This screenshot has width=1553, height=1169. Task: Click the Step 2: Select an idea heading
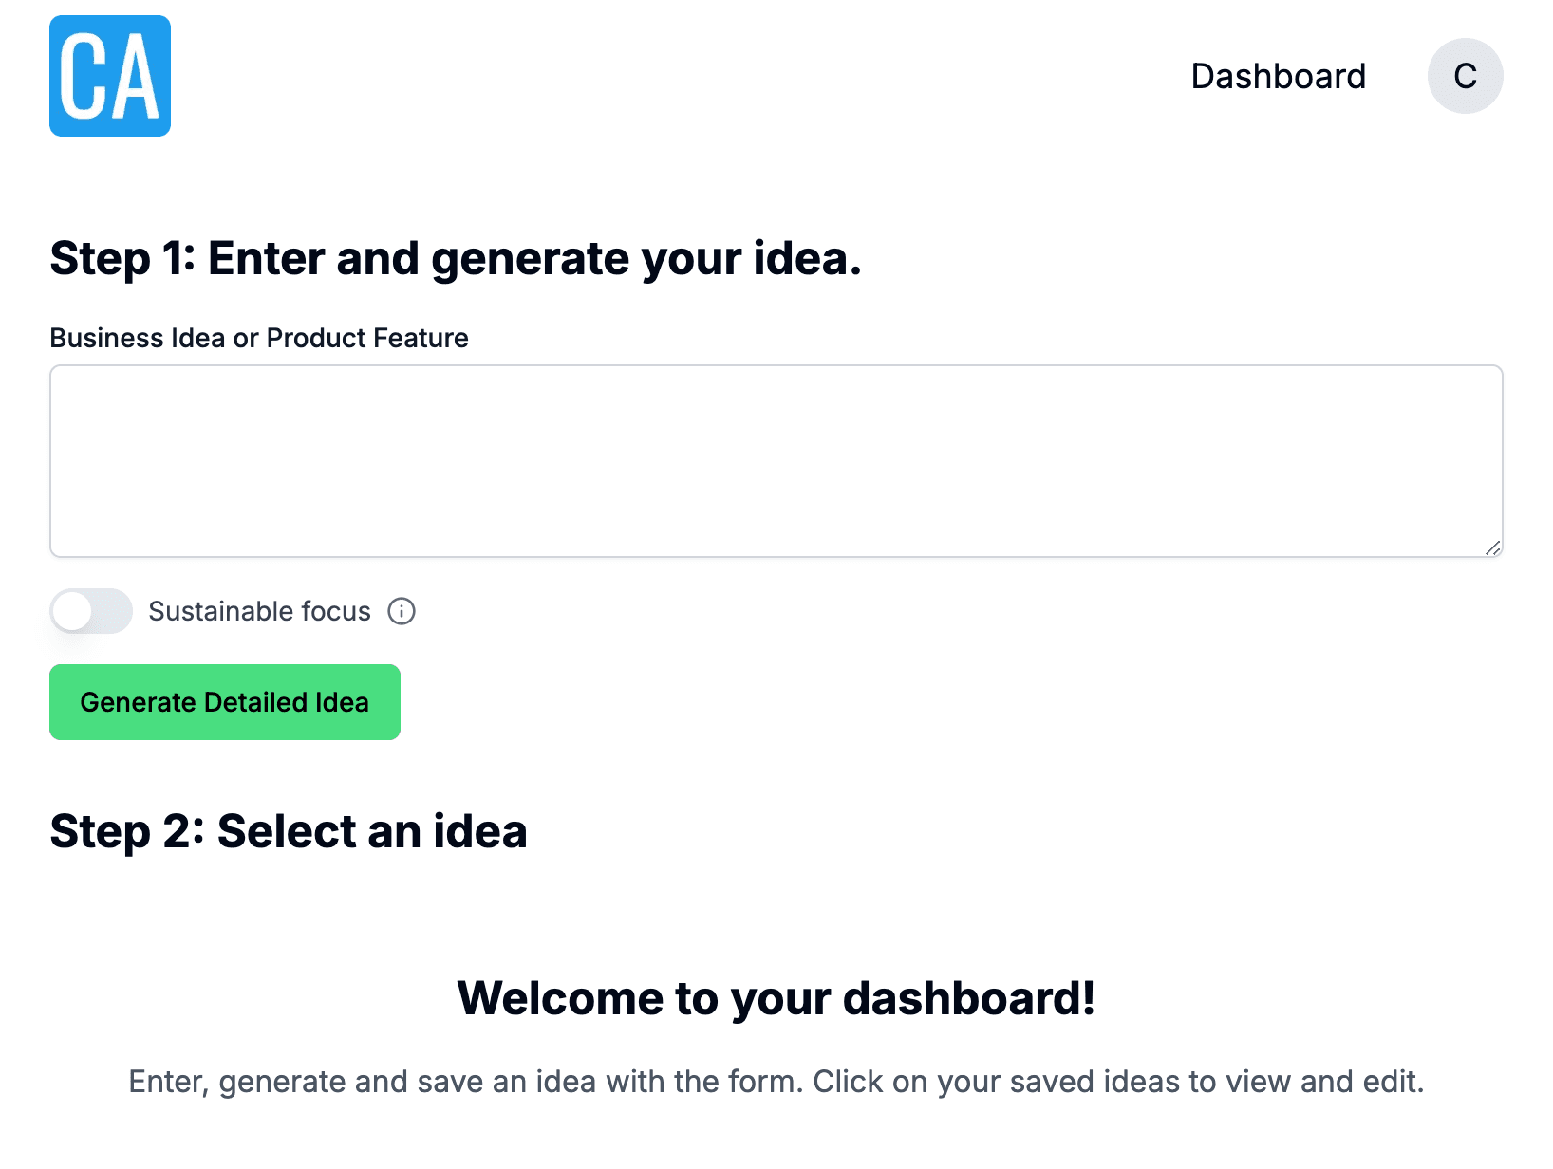(289, 831)
